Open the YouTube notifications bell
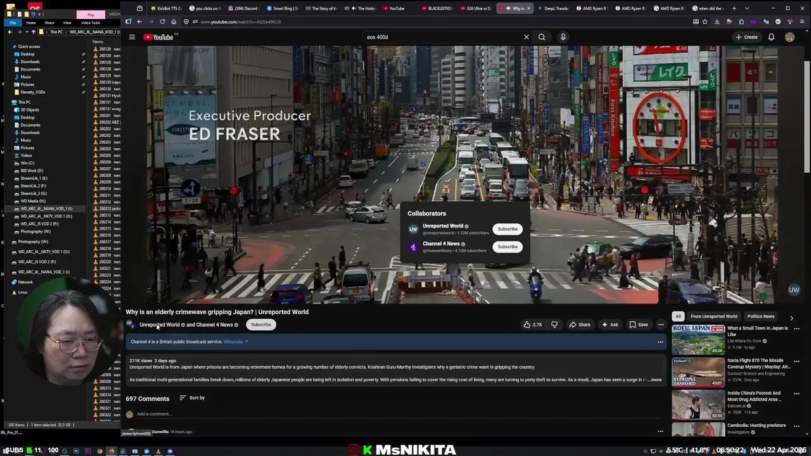This screenshot has width=811, height=456. (x=771, y=37)
